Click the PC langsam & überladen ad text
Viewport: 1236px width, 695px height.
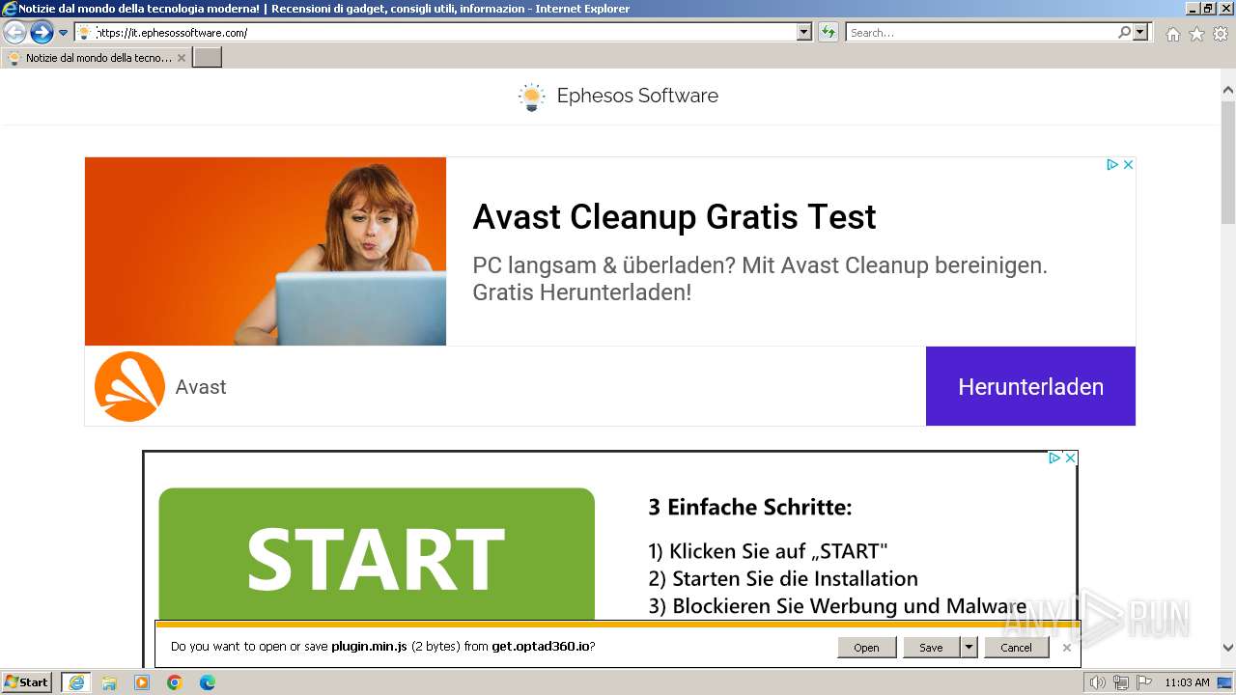pyautogui.click(x=760, y=278)
